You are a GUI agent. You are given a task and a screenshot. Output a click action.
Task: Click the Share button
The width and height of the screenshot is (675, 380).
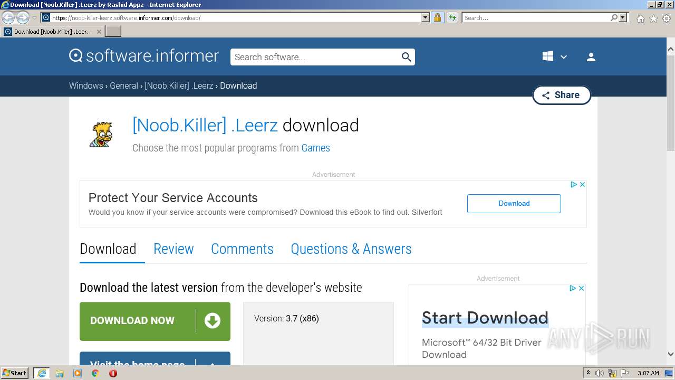562,95
